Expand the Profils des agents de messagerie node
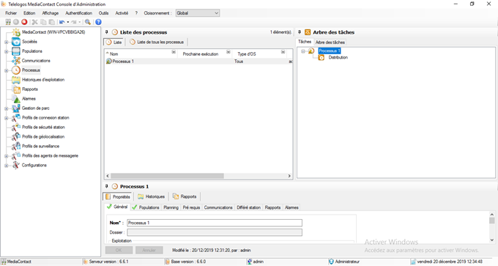The image size is (498, 266). pos(7,156)
